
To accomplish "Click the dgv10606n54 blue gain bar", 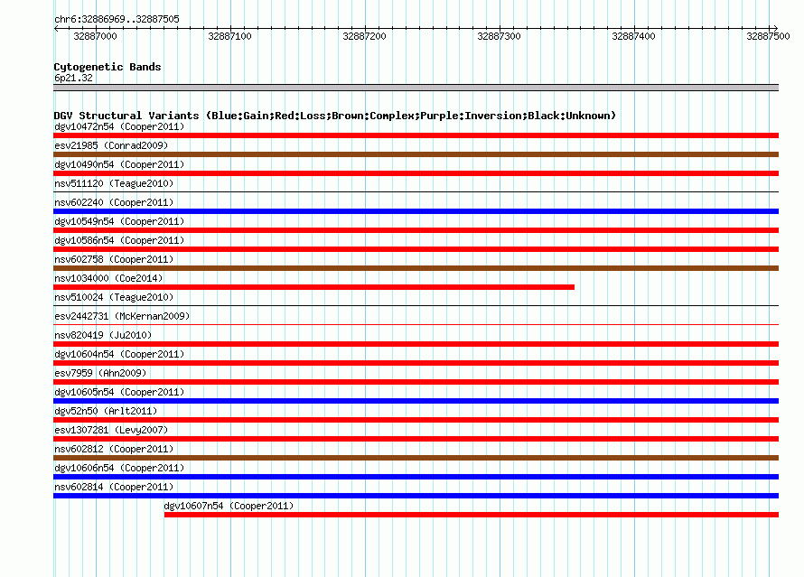I will [x=416, y=477].
